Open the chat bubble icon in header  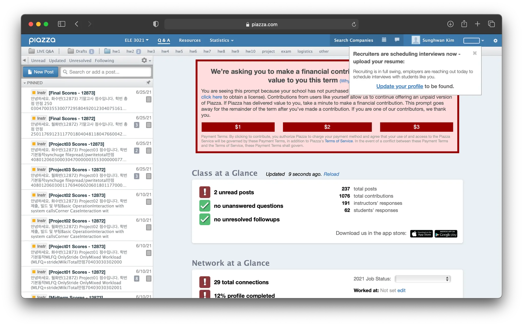pyautogui.click(x=397, y=40)
